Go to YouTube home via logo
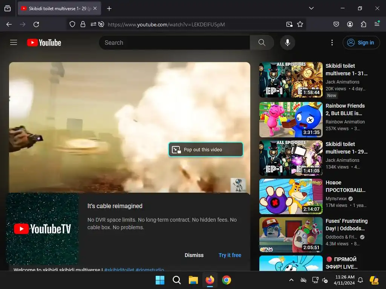Image resolution: width=386 pixels, height=289 pixels. coord(44,43)
